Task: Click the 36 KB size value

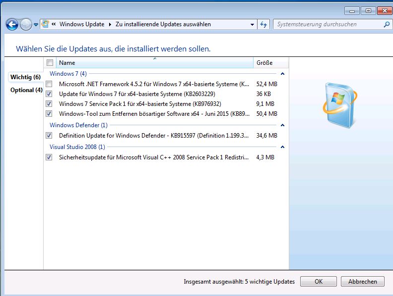Action: click(x=263, y=94)
